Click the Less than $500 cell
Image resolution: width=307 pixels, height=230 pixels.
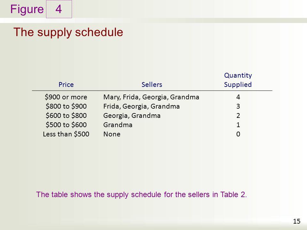(66, 134)
